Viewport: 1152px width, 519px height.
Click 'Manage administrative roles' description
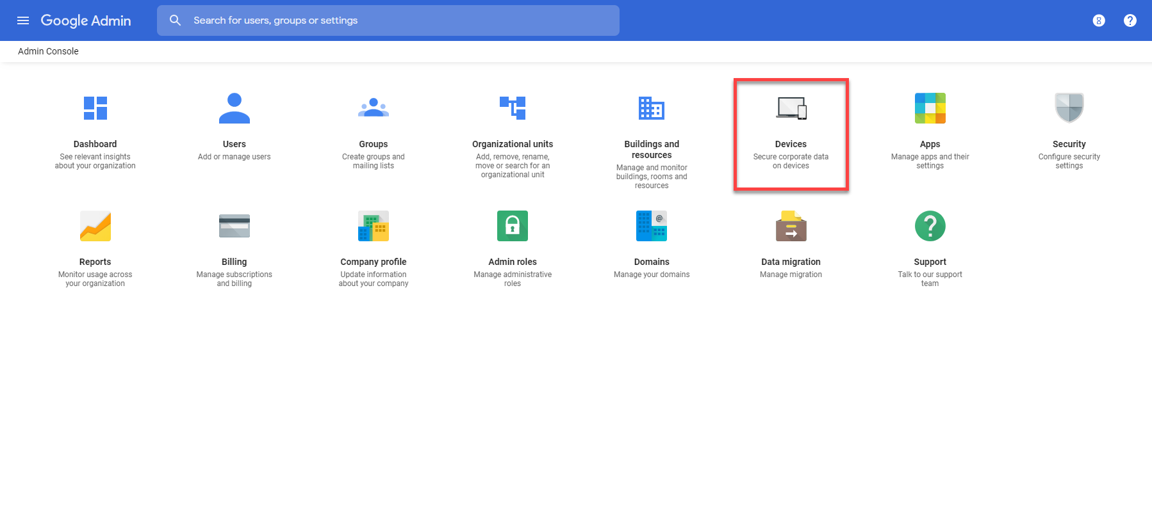tap(513, 279)
